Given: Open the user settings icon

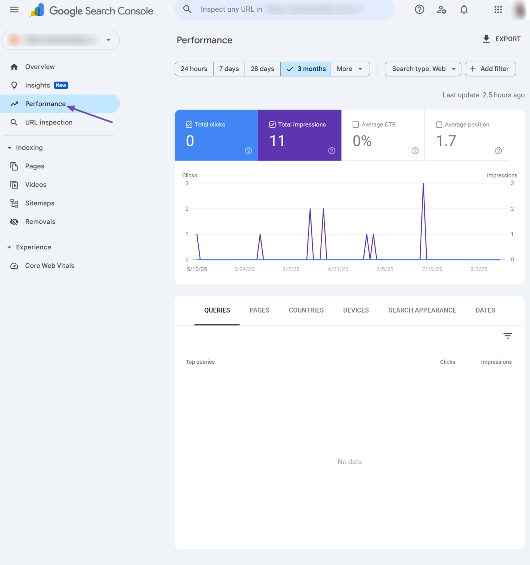Looking at the screenshot, I should [x=441, y=10].
